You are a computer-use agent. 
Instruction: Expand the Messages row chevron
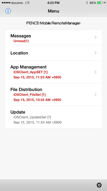pos(96,37)
